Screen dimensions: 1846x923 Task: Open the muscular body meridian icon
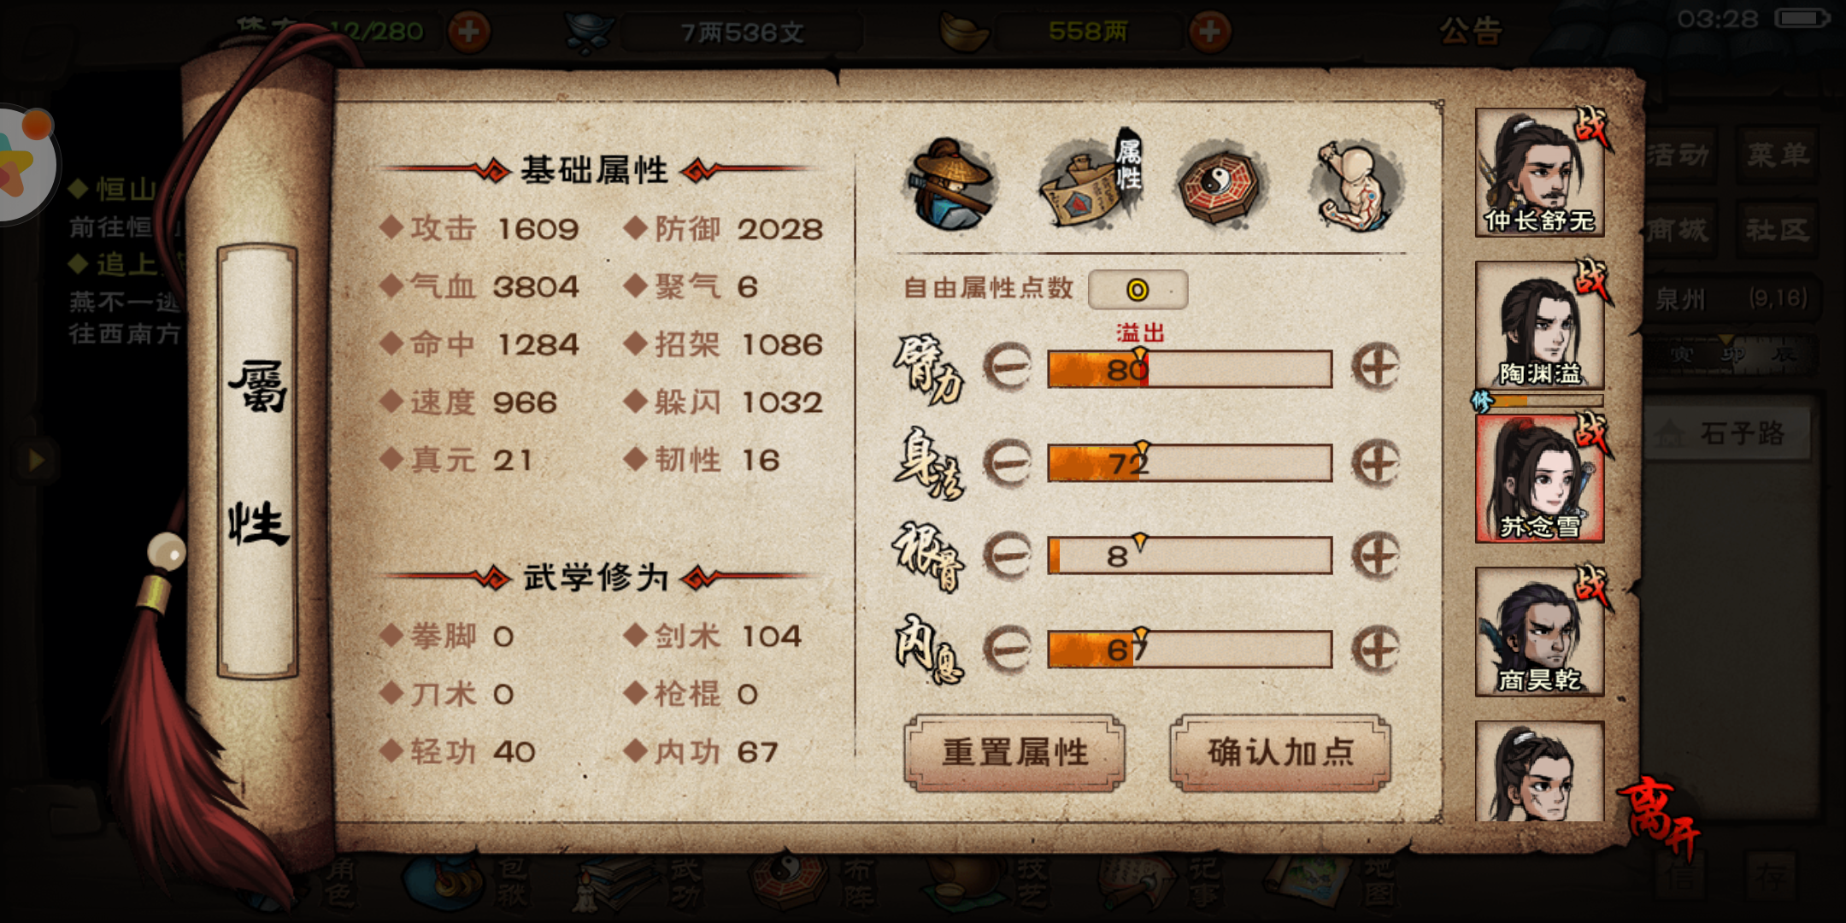click(1355, 185)
